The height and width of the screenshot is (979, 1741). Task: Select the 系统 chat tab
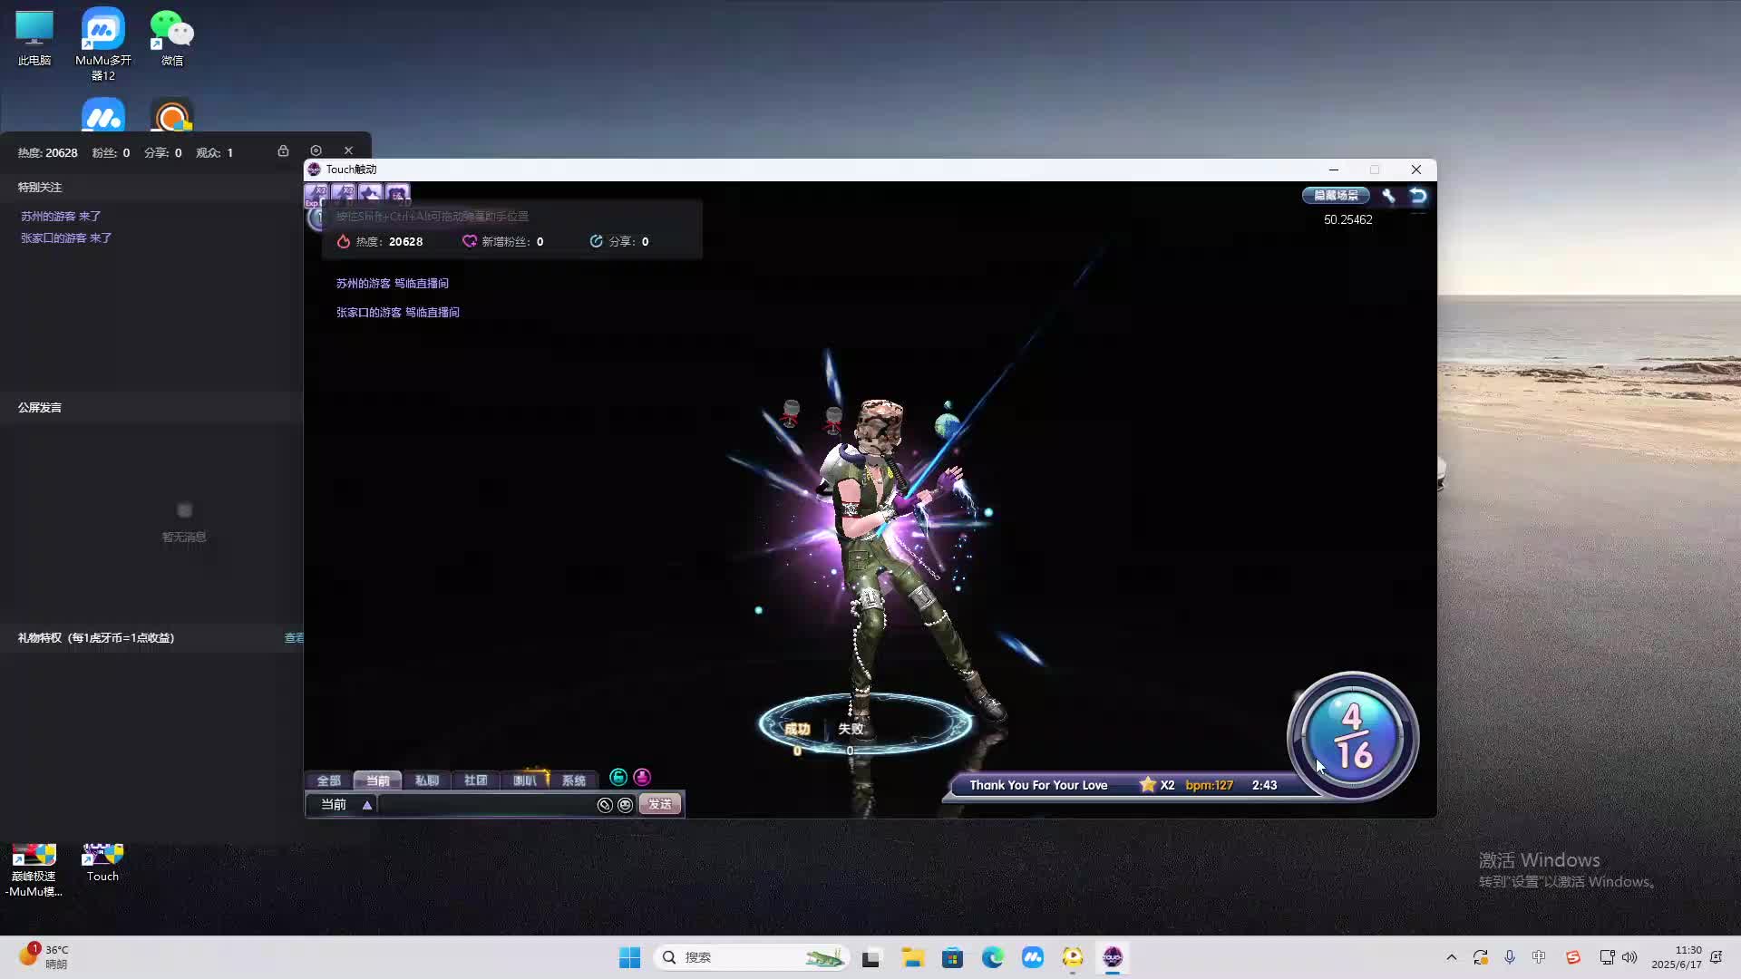coord(573,780)
